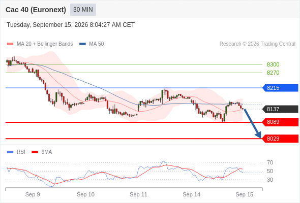The width and height of the screenshot is (300, 203).
Task: Select the 8089 red support tag
Action: pos(280,122)
